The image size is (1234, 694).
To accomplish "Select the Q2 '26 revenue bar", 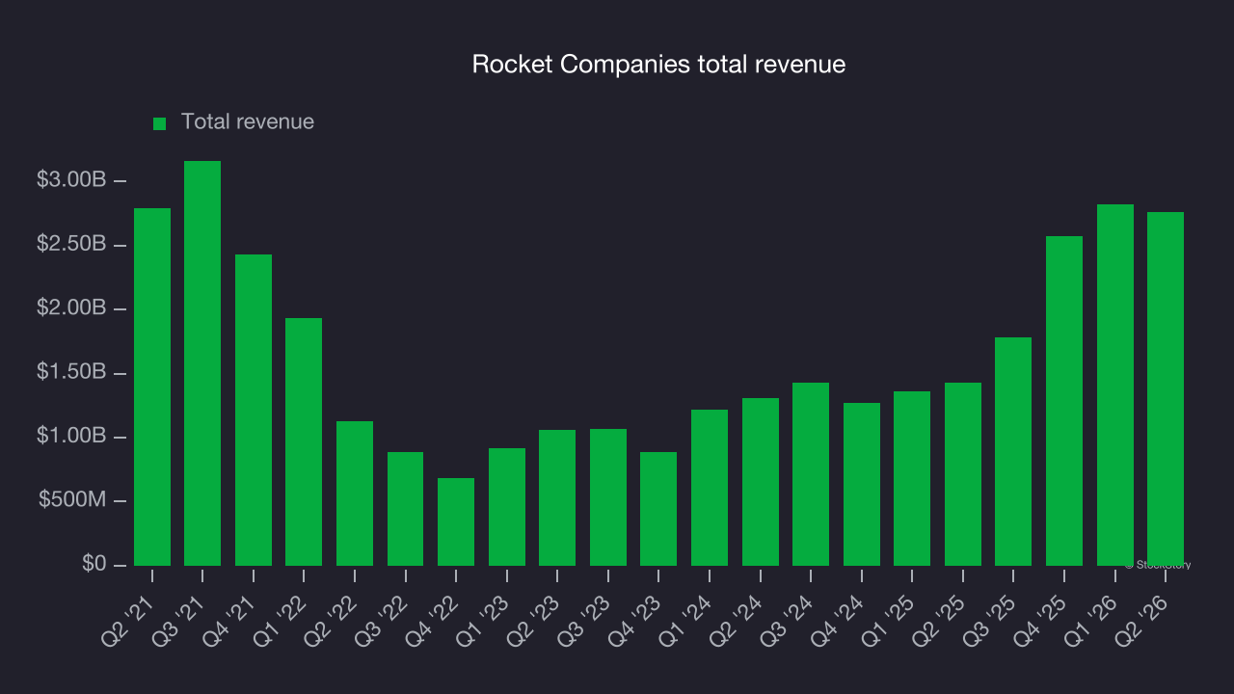I will 1166,388.
